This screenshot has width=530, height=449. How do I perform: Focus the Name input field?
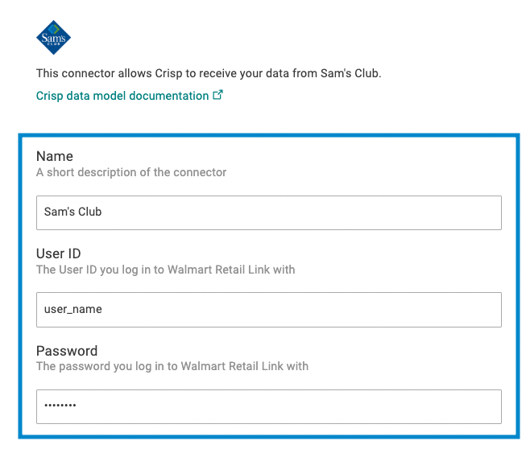click(x=269, y=212)
